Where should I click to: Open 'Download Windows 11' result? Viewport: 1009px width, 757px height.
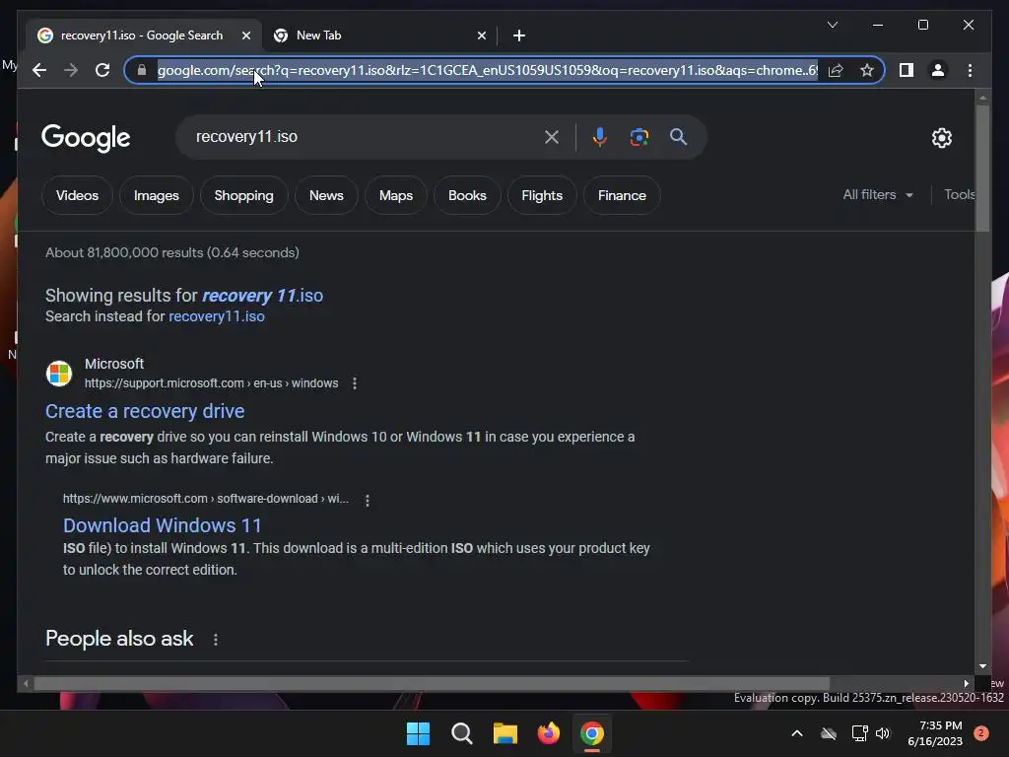click(x=163, y=525)
